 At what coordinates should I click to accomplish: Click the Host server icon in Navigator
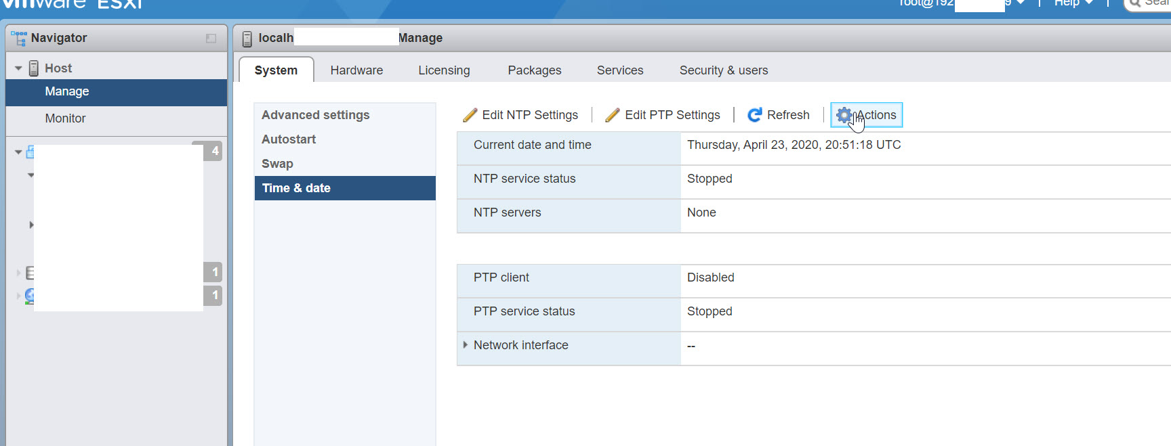[x=34, y=68]
